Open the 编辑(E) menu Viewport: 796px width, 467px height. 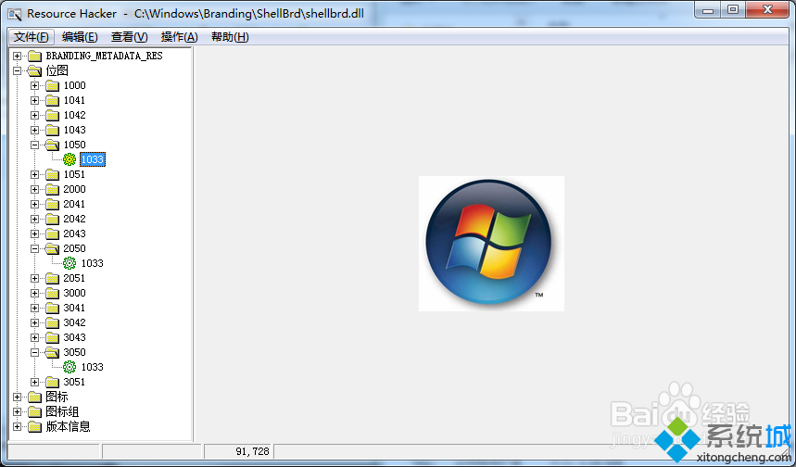80,37
